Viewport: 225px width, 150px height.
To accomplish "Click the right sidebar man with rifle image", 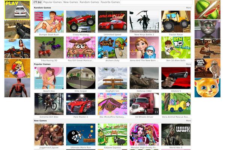I will click(x=207, y=49).
